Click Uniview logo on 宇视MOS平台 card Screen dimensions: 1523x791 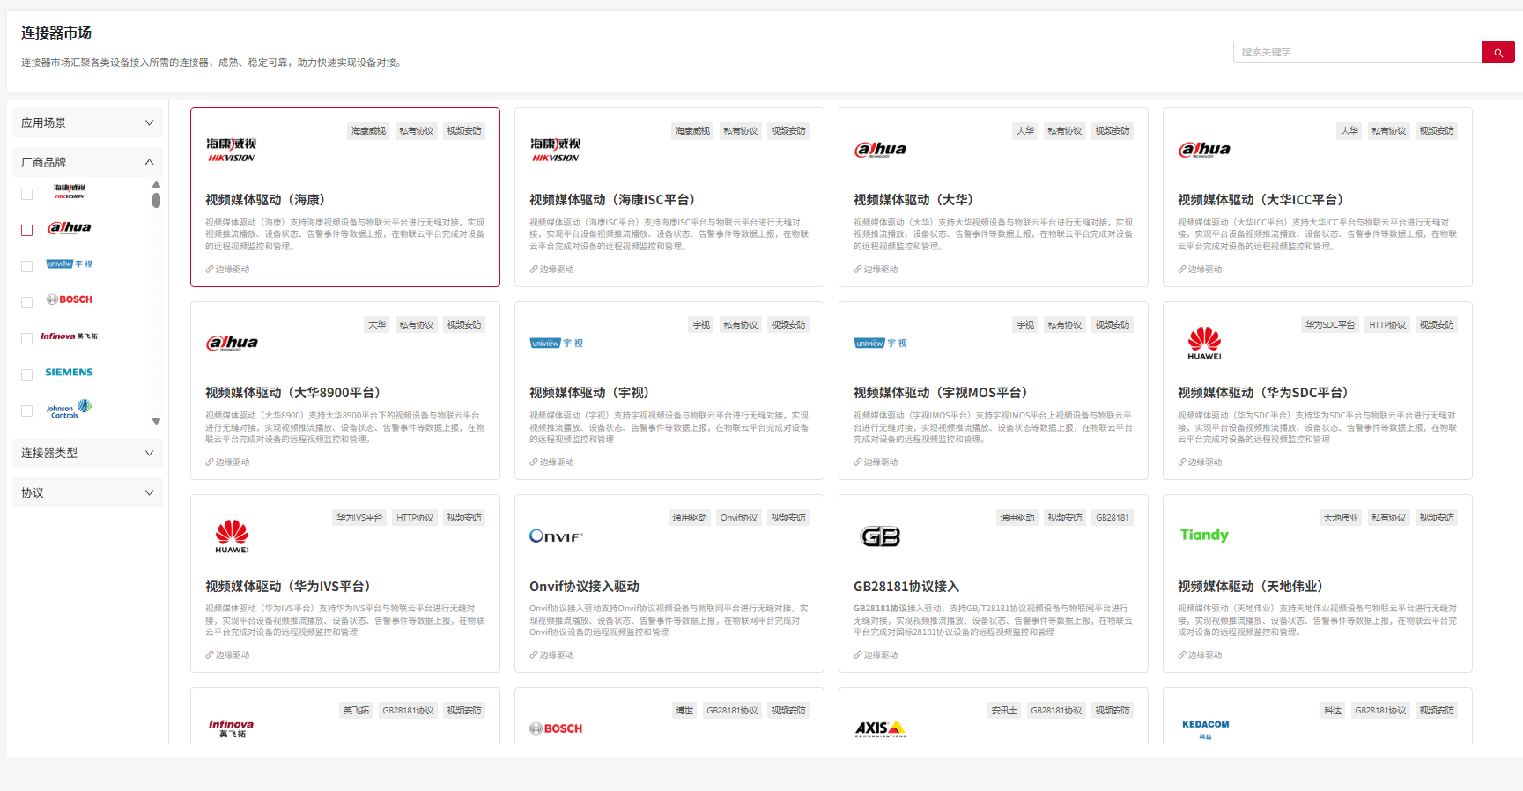click(880, 344)
